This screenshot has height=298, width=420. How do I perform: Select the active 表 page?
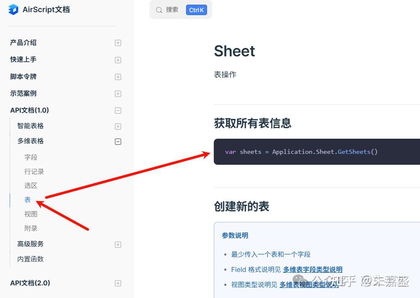point(28,200)
